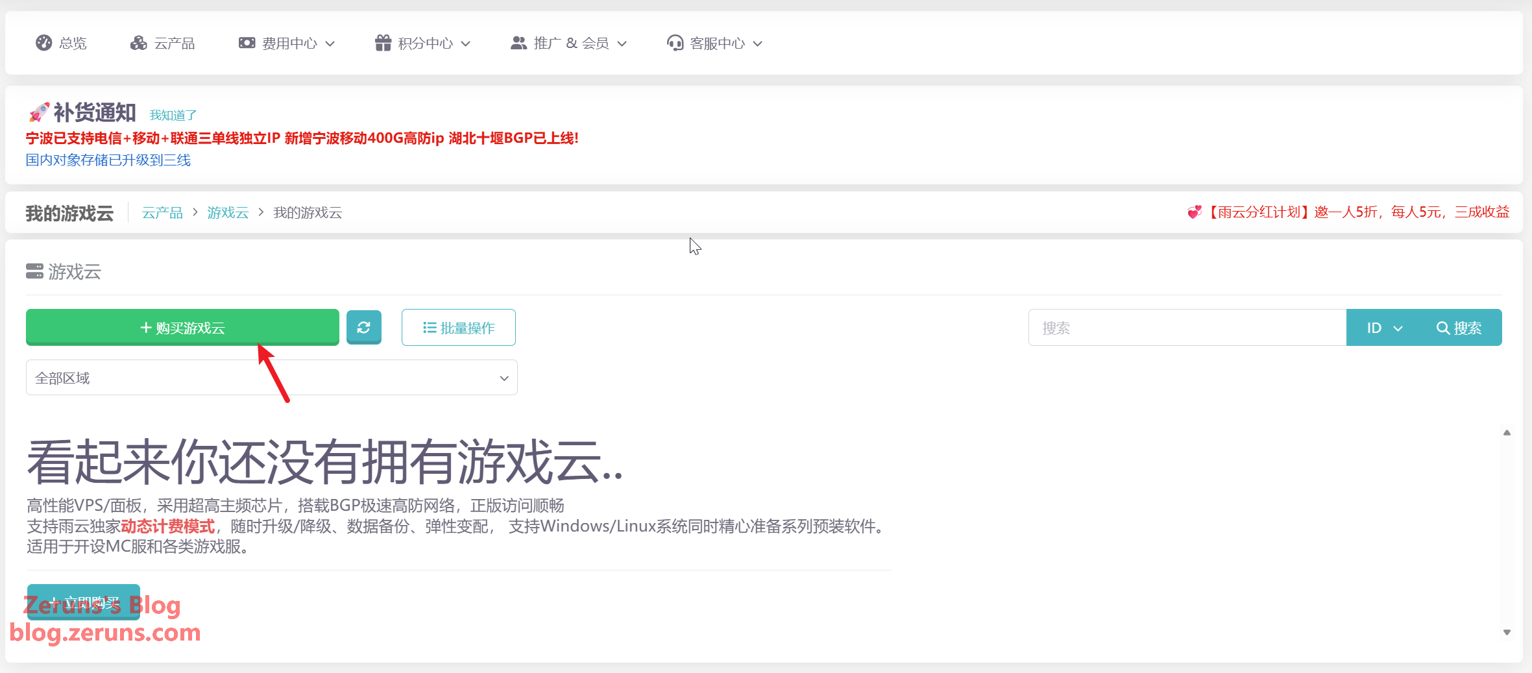Dismiss notice via 我知道了 link
The image size is (1532, 673).
(x=173, y=115)
